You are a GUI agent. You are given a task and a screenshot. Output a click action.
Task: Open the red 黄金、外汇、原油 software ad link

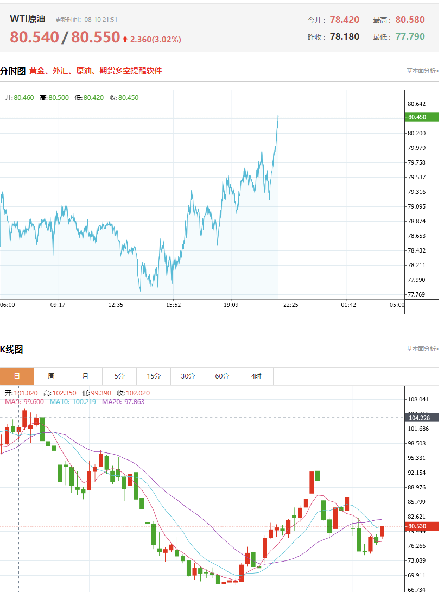click(x=96, y=71)
